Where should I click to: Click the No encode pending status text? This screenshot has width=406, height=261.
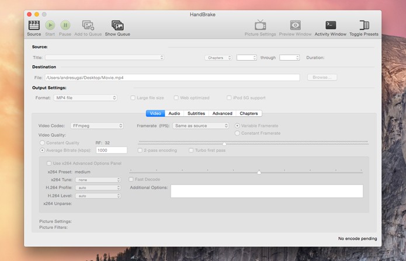coord(358,238)
